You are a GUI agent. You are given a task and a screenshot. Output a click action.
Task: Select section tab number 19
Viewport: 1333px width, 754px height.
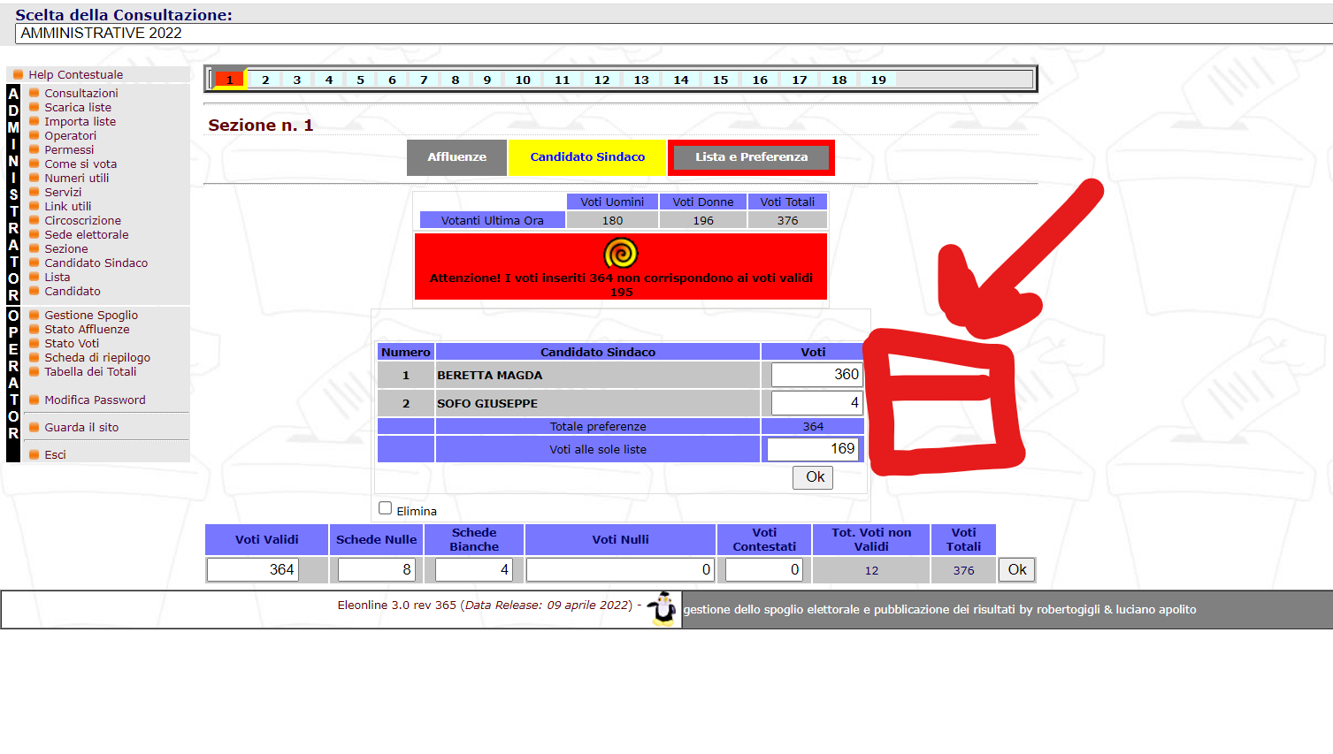click(x=877, y=79)
